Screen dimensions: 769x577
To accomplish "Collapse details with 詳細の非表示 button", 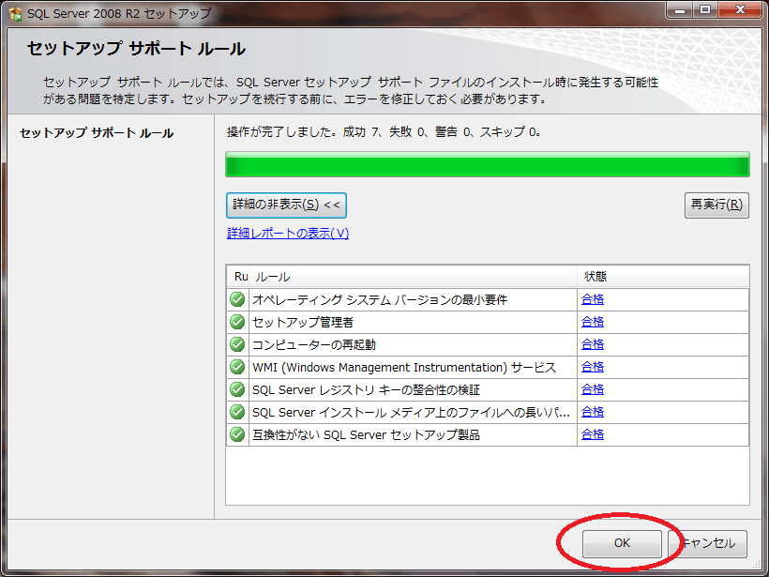I will (286, 205).
